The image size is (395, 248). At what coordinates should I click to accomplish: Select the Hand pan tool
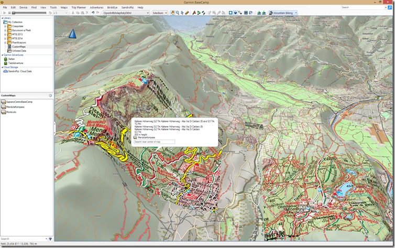pyautogui.click(x=172, y=13)
